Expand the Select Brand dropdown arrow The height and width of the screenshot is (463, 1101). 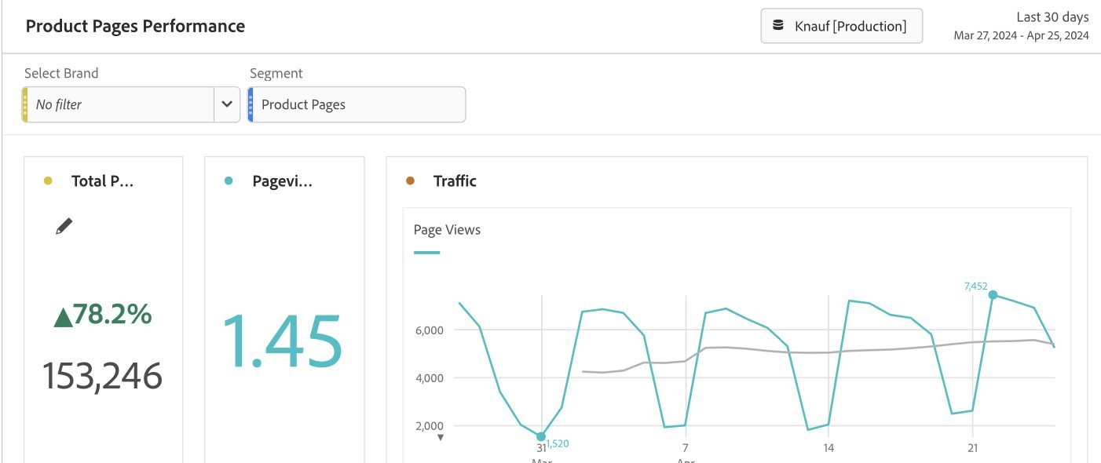(x=227, y=104)
